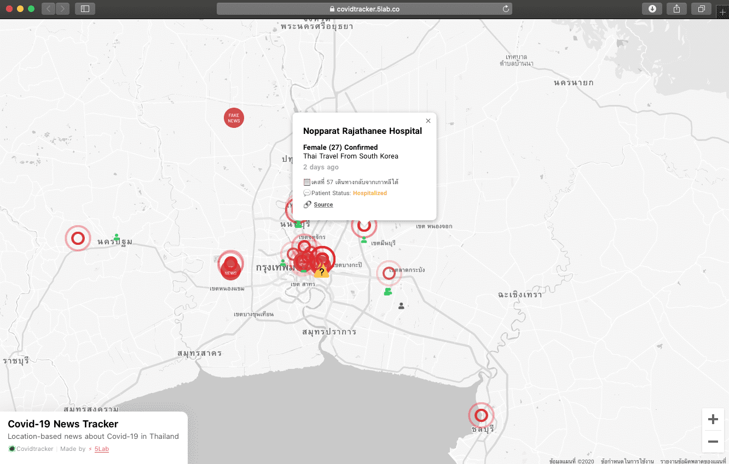Select the outbreak marker near เขตมีนบุรี
Image resolution: width=729 pixels, height=464 pixels.
[364, 226]
